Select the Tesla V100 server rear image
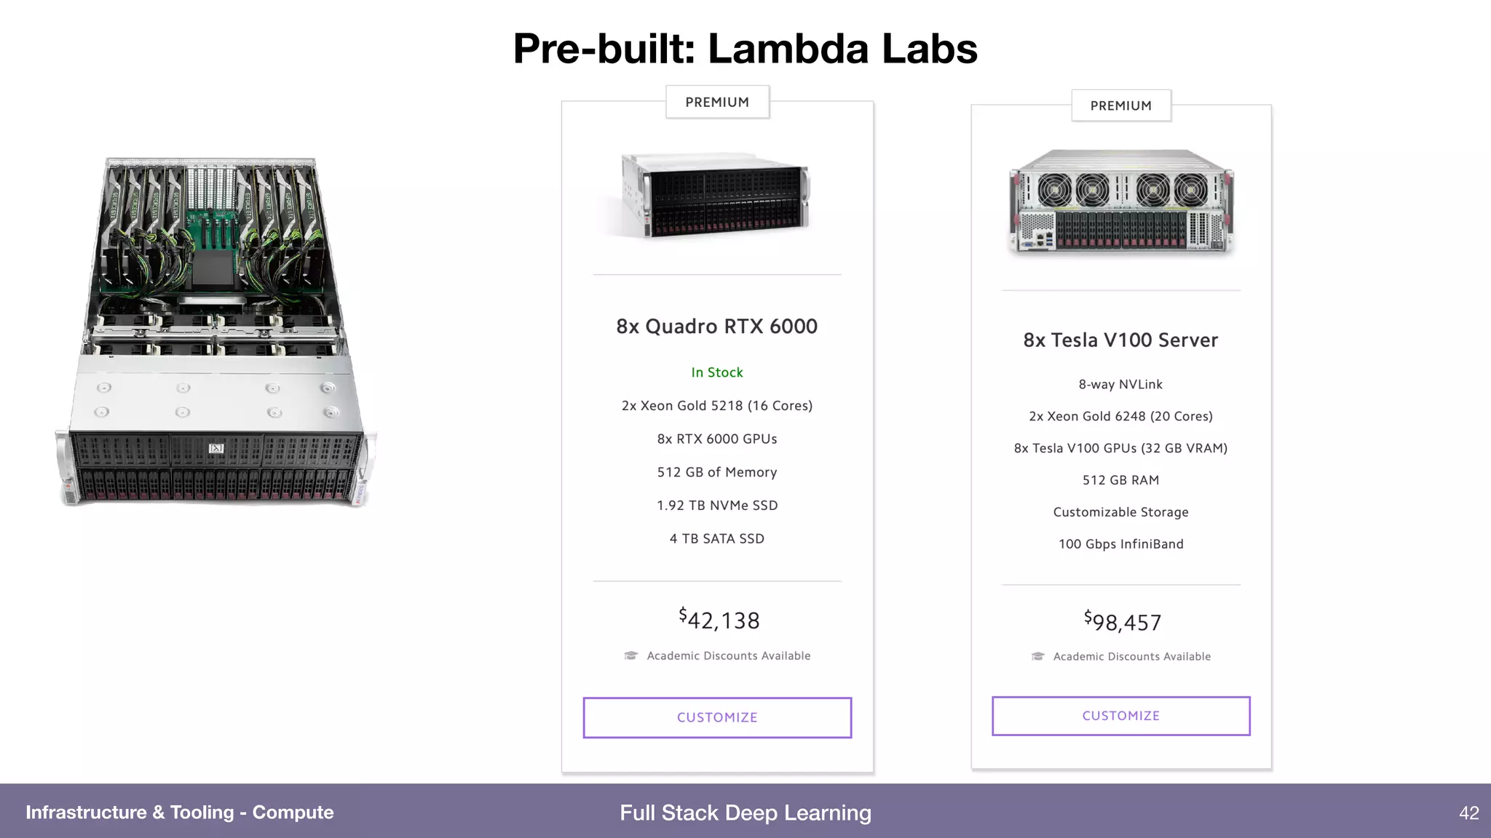Screen dimensions: 1491x838 (1120, 201)
